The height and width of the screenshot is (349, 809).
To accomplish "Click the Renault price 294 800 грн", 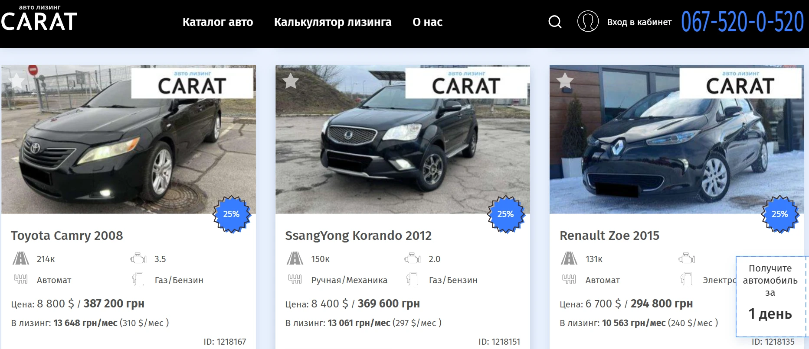I will click(662, 304).
